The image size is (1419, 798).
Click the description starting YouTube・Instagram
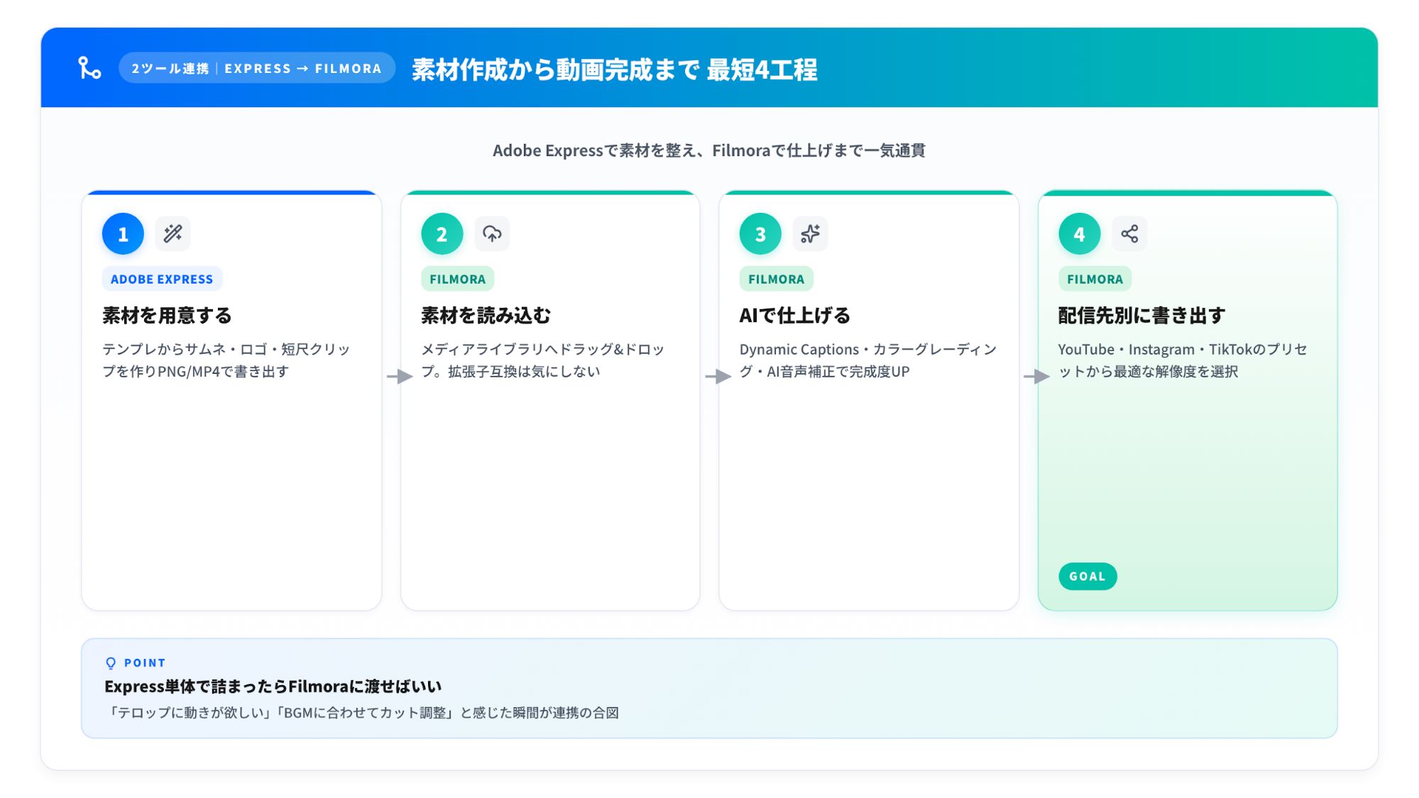pos(1183,360)
